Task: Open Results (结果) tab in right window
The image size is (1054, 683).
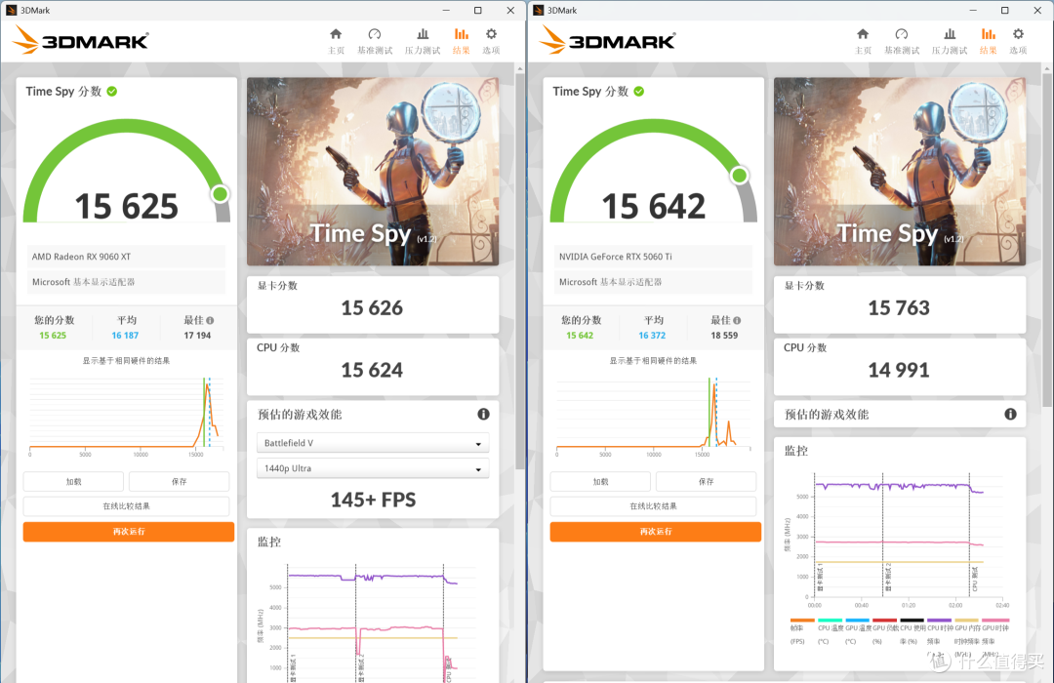Action: 988,41
